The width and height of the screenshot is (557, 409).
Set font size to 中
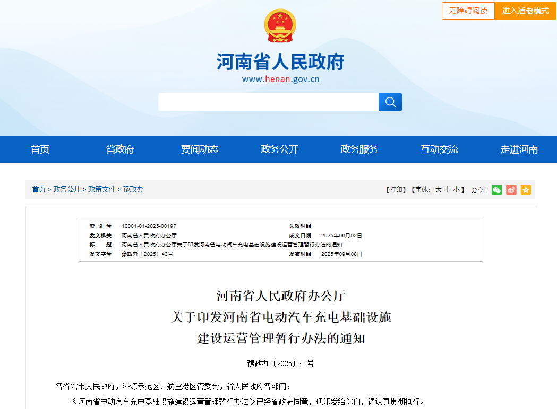click(x=448, y=190)
